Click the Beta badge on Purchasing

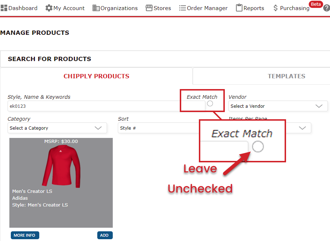[x=316, y=4]
